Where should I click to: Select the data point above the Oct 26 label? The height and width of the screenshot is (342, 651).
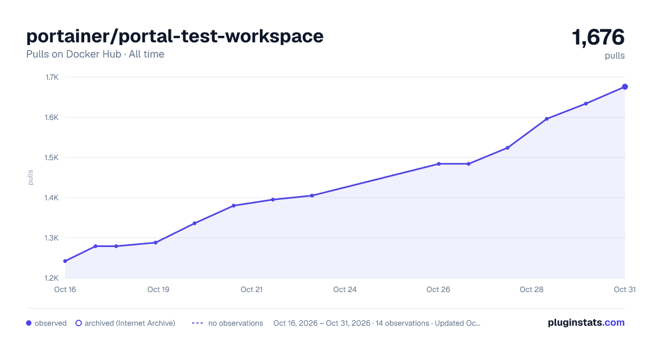pyautogui.click(x=438, y=164)
